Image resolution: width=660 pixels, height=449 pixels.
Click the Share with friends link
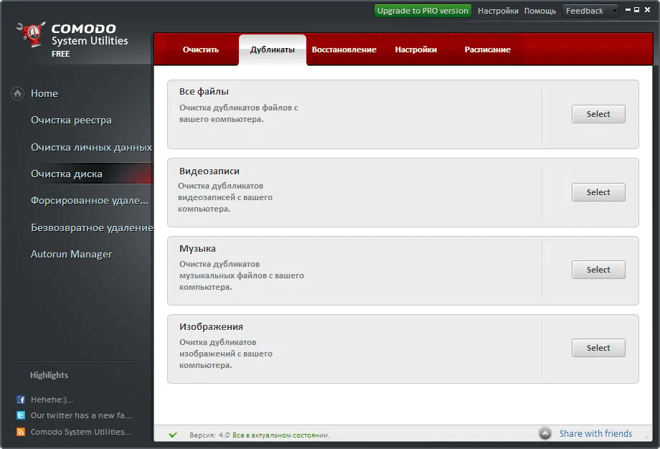[595, 433]
